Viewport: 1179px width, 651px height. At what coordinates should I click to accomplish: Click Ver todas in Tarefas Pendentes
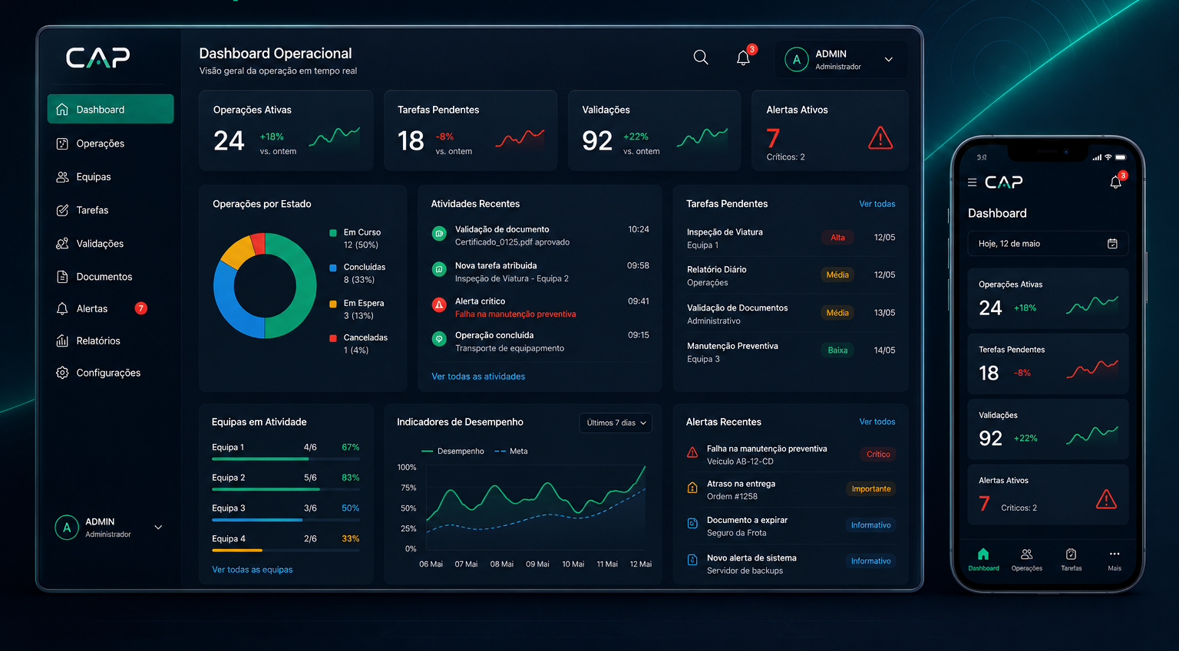point(877,204)
